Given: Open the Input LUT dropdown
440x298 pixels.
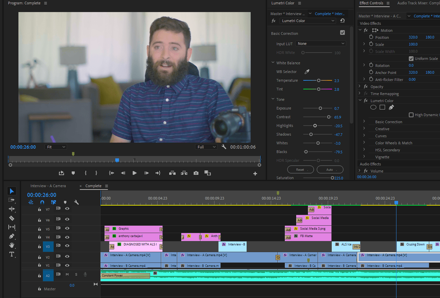Looking at the screenshot, I should (321, 44).
